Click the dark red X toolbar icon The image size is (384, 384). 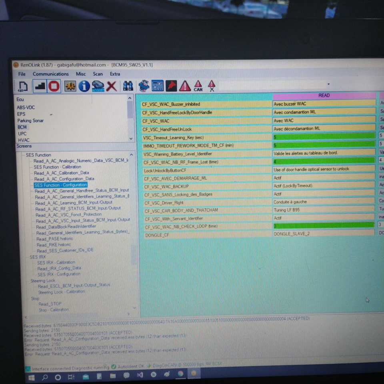click(x=112, y=86)
